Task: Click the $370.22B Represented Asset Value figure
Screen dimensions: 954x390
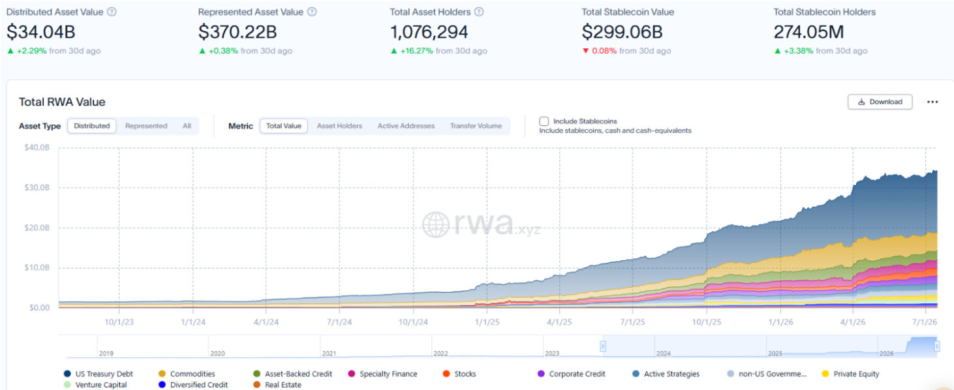Action: (x=238, y=31)
